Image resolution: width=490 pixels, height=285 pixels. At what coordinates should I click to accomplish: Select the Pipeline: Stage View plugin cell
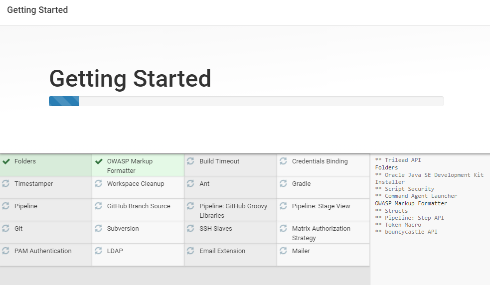coord(324,210)
